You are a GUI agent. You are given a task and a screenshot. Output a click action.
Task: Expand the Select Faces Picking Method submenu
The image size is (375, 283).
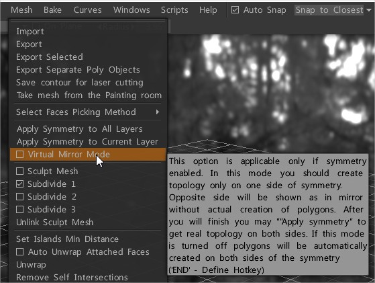pyautogui.click(x=87, y=112)
